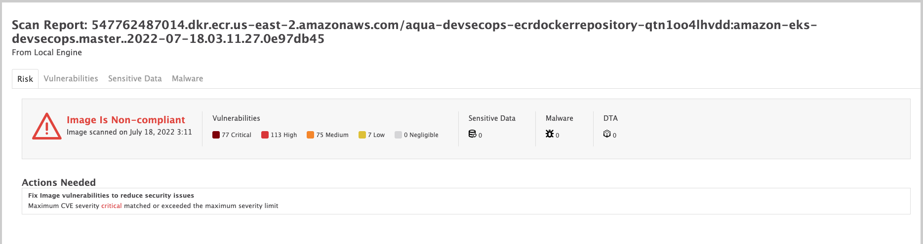The width and height of the screenshot is (923, 244).
Task: Switch to the Sensitive Data tab
Action: point(135,78)
